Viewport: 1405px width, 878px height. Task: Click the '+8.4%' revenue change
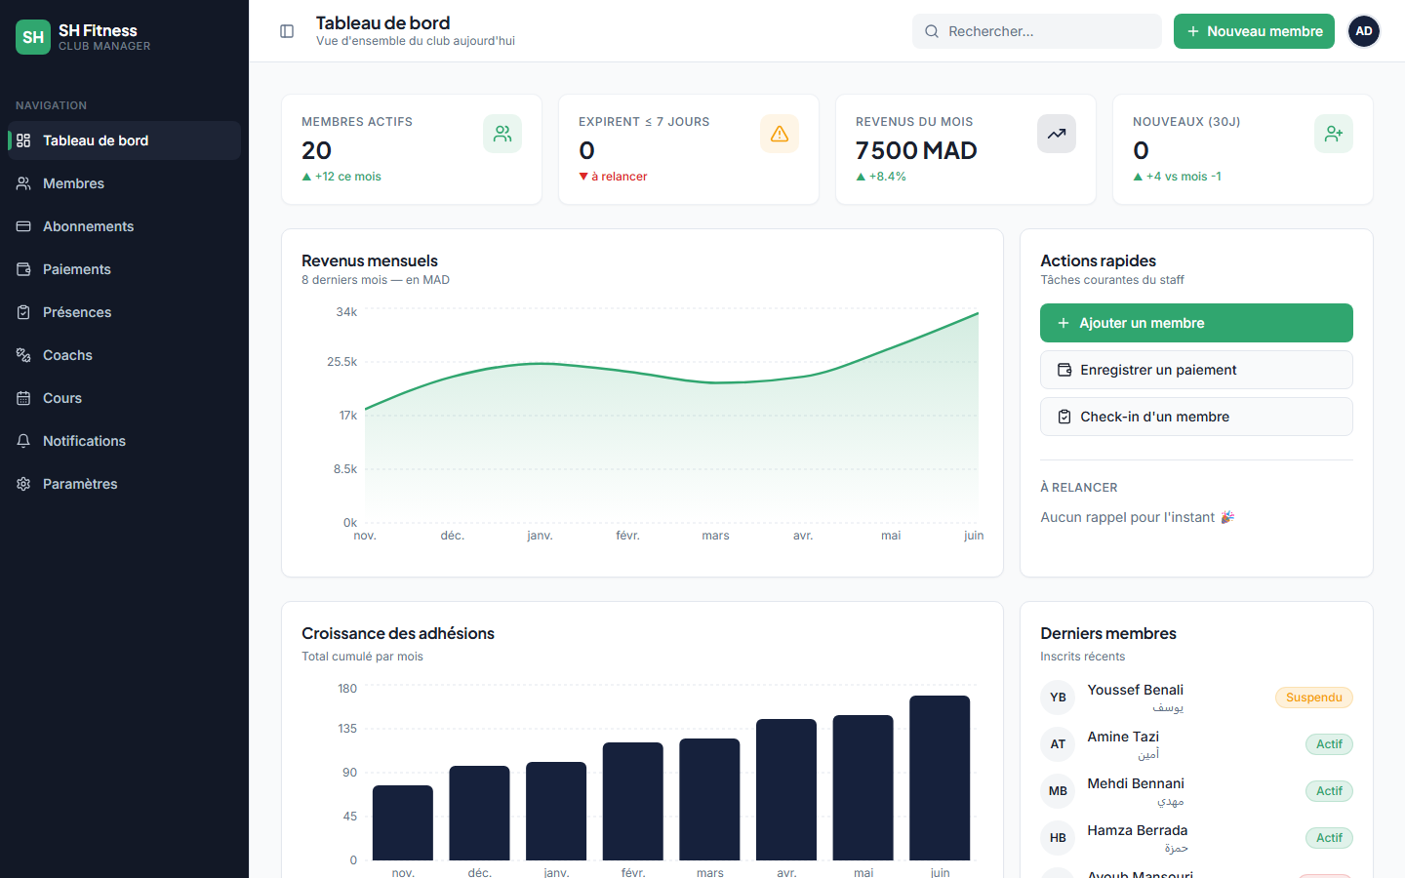click(881, 177)
